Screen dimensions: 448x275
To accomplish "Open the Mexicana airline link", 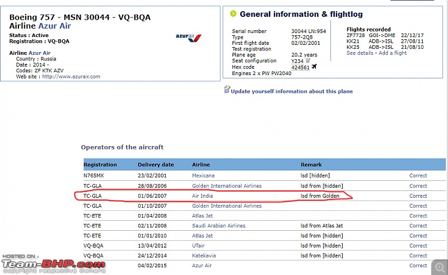I will point(203,175).
